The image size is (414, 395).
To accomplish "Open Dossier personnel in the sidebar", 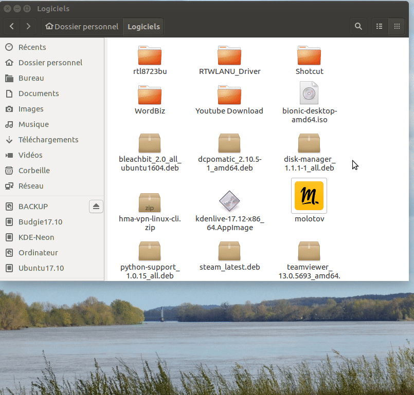I will point(52,63).
